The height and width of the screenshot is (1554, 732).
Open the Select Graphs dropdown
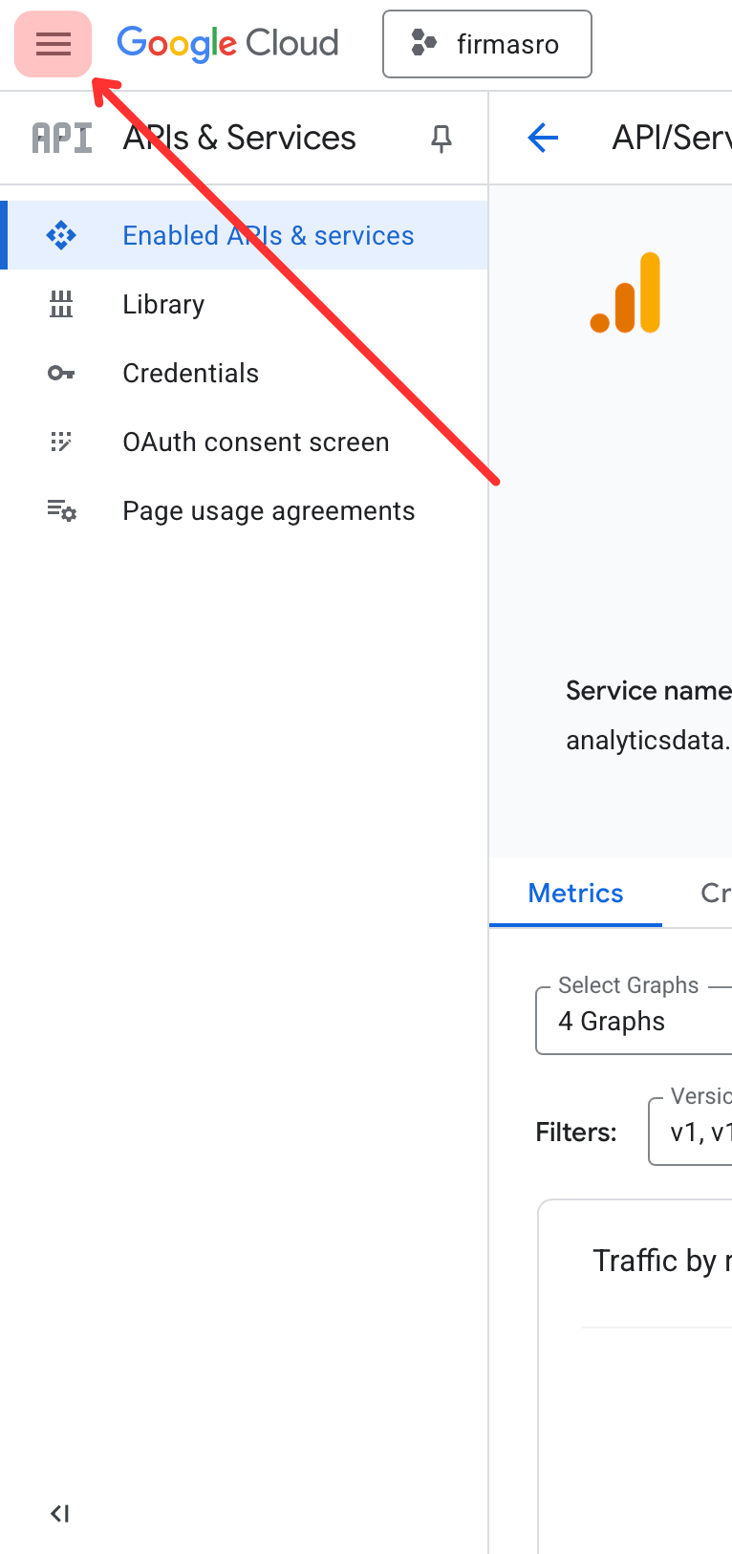634,1021
